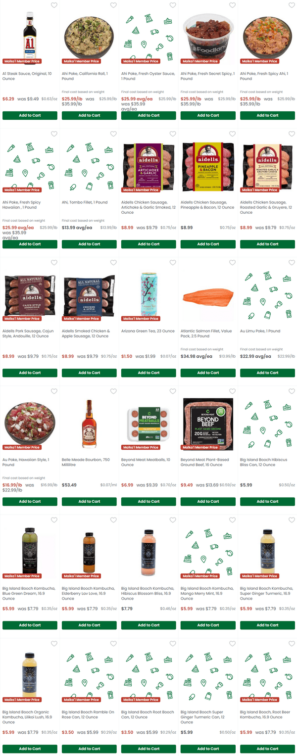Add A1 Steak Sauce to cart

point(30,115)
